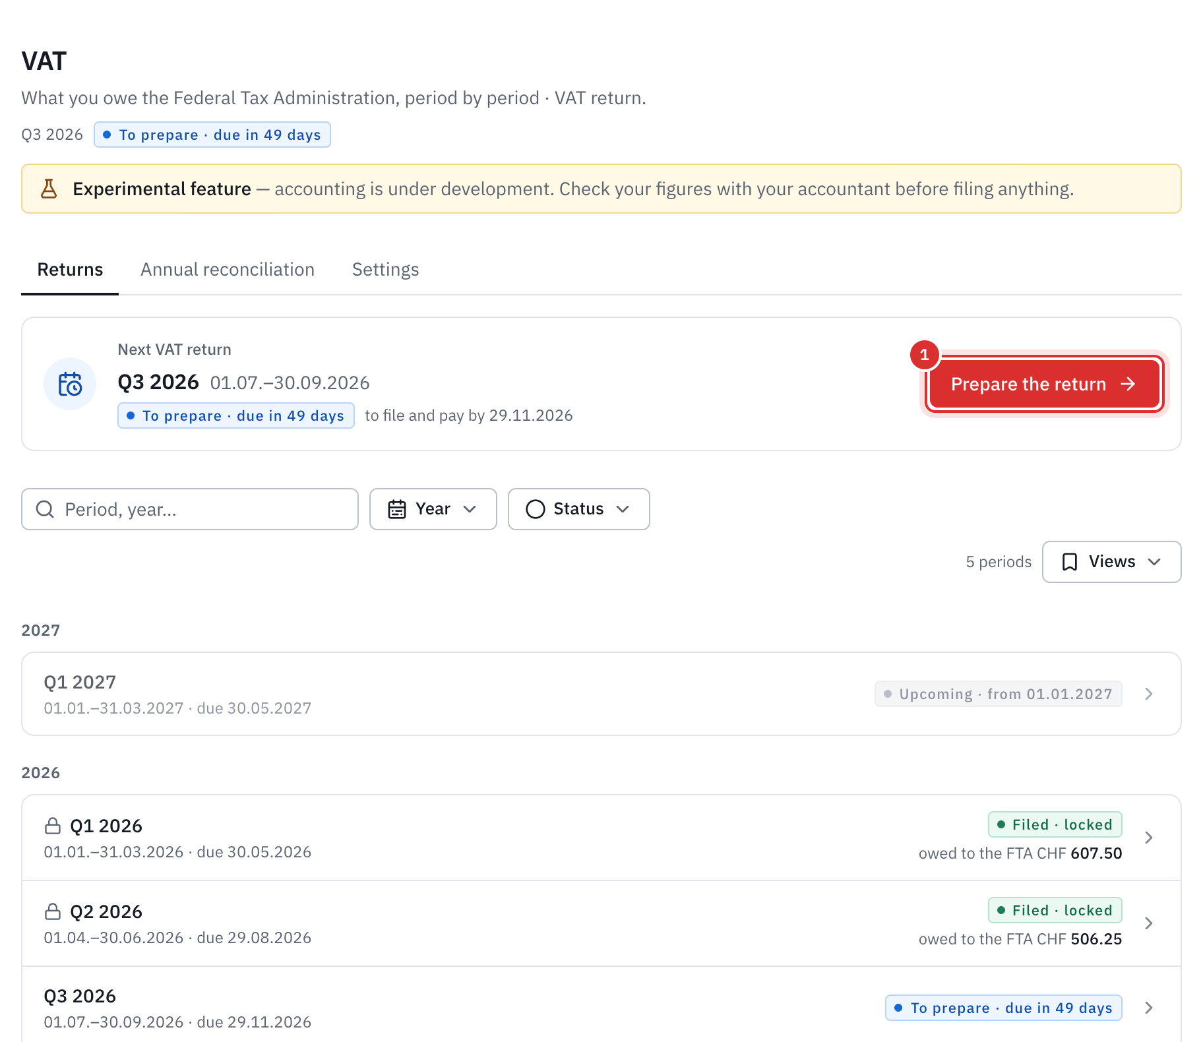This screenshot has width=1203, height=1042.
Task: Click the To prepare badge in Q3 2026 list row
Action: pyautogui.click(x=1004, y=1008)
